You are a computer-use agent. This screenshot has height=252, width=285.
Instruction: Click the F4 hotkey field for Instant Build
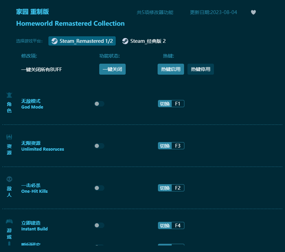178,225
